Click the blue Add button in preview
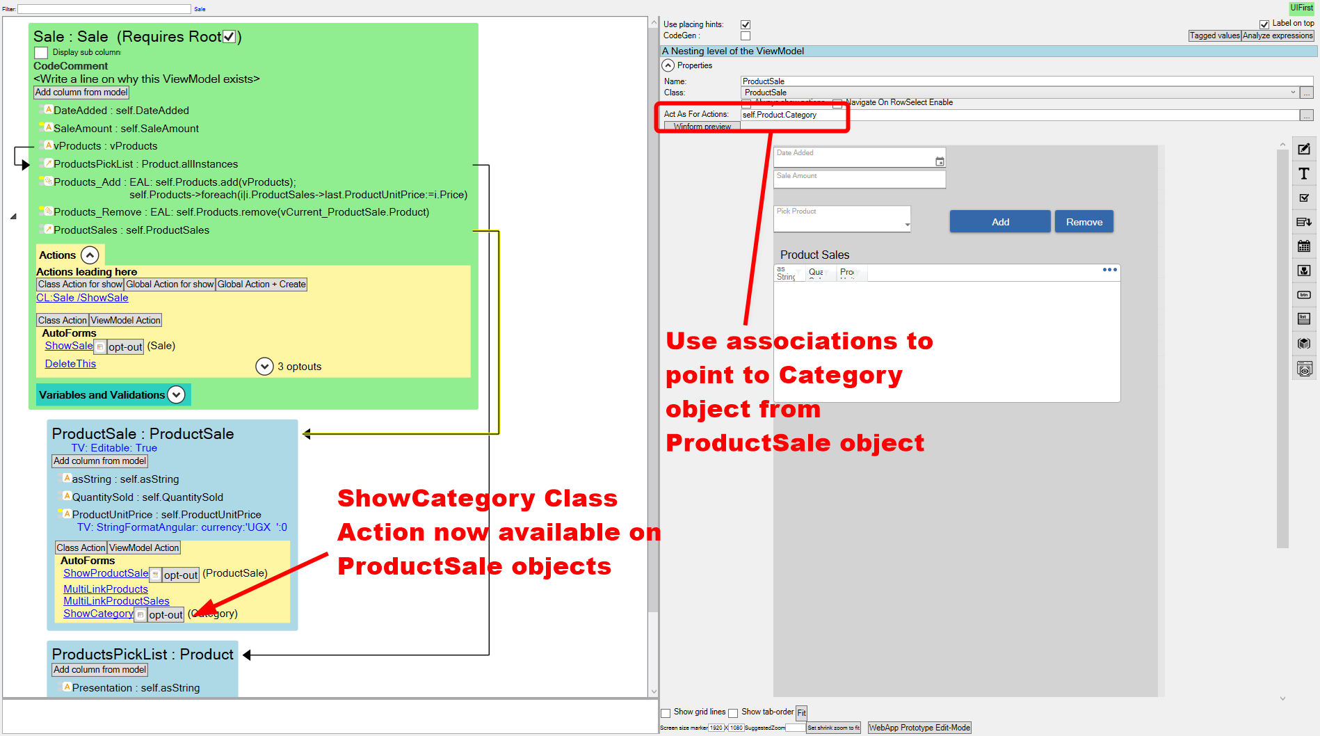 1000,222
